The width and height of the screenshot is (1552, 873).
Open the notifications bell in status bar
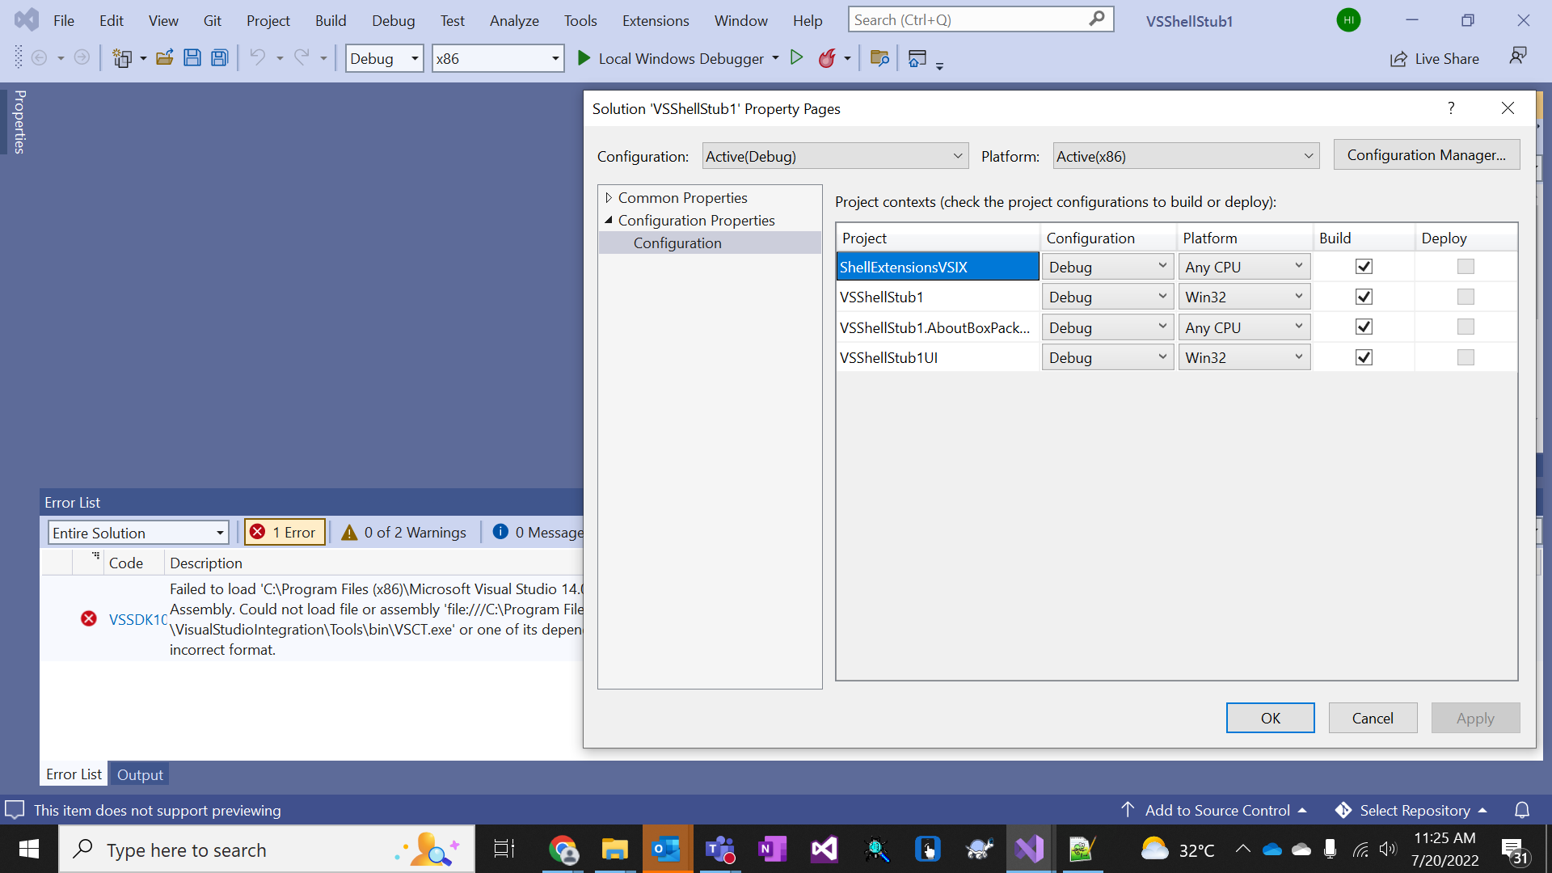coord(1521,810)
